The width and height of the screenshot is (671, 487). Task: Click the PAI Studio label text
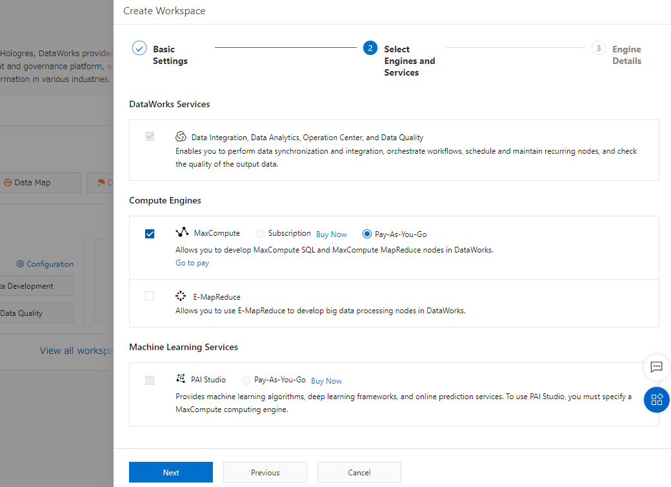click(x=208, y=380)
